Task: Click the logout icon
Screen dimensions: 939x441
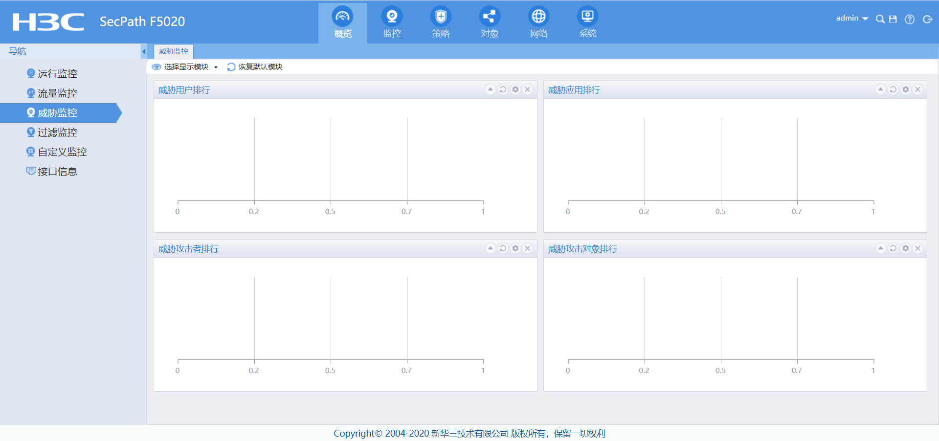Action: 927,19
